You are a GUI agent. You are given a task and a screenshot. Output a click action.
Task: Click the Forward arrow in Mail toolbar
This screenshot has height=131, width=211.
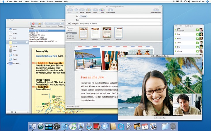pos(61,24)
